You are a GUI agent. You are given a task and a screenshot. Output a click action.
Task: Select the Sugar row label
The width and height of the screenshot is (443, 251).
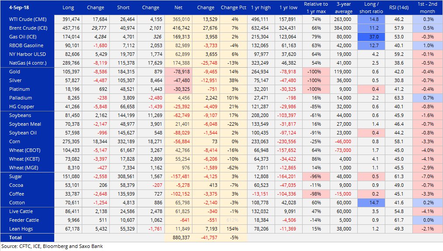[x=16, y=177]
